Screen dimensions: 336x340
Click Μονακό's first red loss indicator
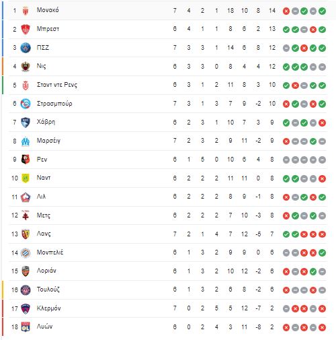pyautogui.click(x=286, y=11)
